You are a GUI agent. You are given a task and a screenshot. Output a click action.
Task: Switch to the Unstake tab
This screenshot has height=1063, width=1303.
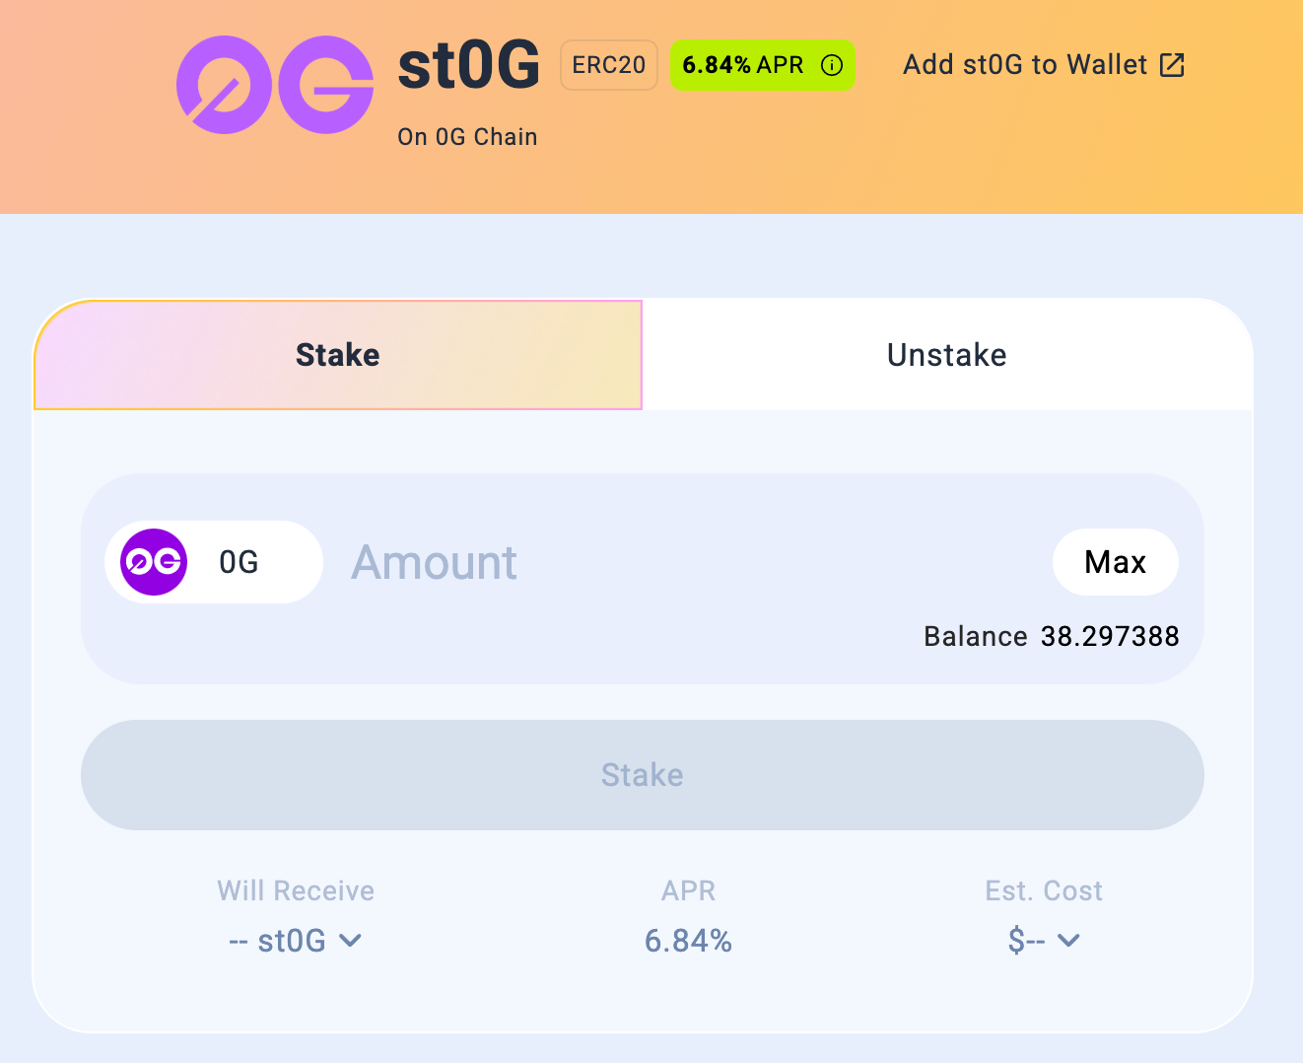click(946, 355)
